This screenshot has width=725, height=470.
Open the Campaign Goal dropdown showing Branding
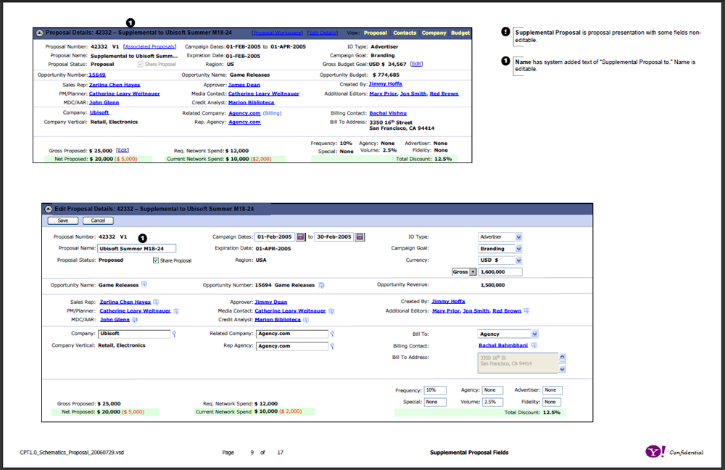(517, 250)
